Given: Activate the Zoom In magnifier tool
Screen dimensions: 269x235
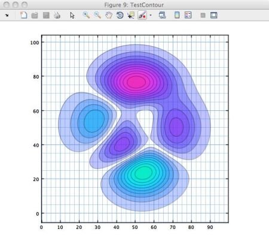Looking at the screenshot, I should point(86,15).
